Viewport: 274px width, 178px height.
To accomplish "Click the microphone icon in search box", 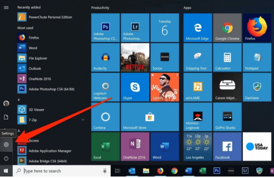I will click(104, 171).
